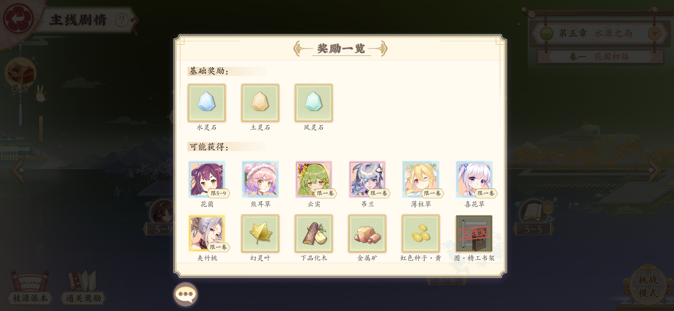674x311 pixels.
Task: View the 花蔺 character portrait
Action: pyautogui.click(x=207, y=179)
